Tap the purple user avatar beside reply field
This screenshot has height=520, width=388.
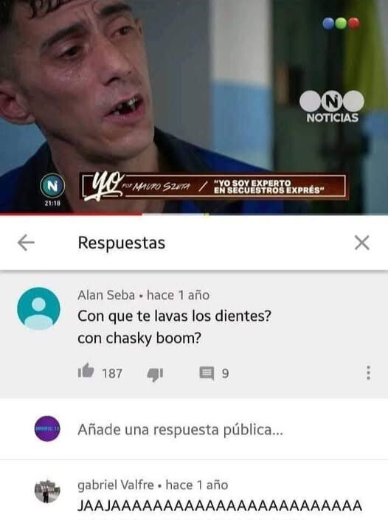click(x=47, y=429)
